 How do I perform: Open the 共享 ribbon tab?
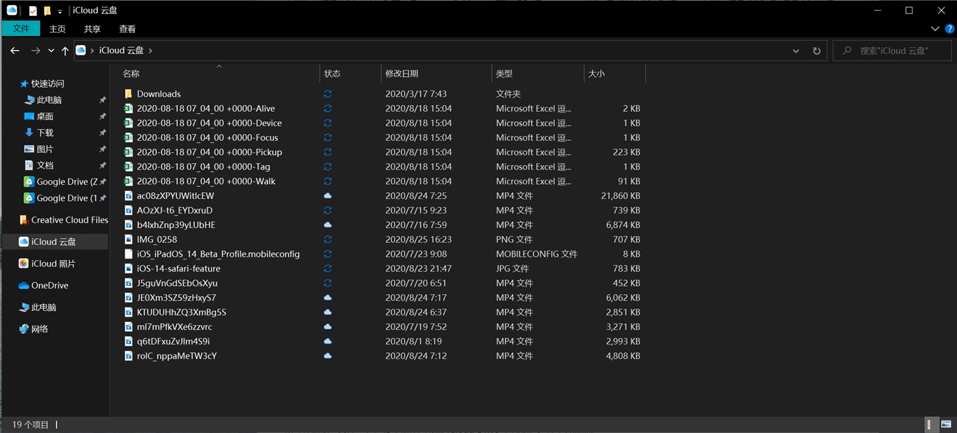92,29
